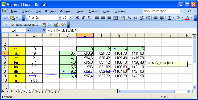The image size is (198, 100).
Task: Click the red Font Color button
Action: point(188,18)
